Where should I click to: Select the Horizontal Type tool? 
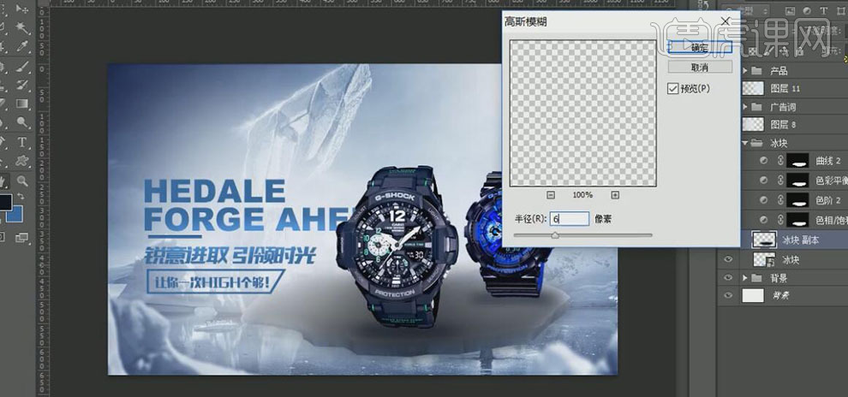pyautogui.click(x=22, y=143)
